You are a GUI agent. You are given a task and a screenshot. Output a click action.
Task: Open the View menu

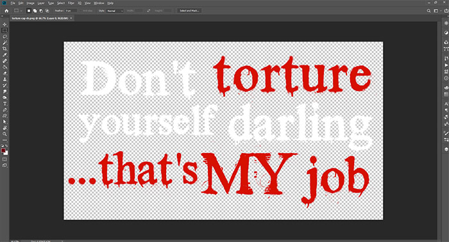click(x=87, y=3)
